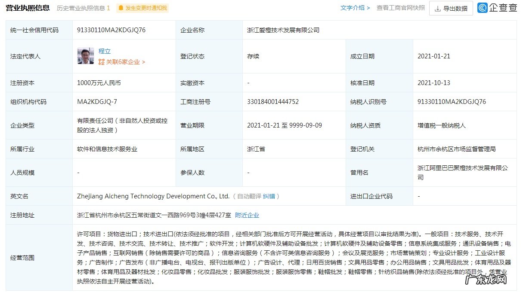Screen dimensions: 523x292
Task: Switch to 历史营业执照信息 tab
Action: tap(80, 7)
